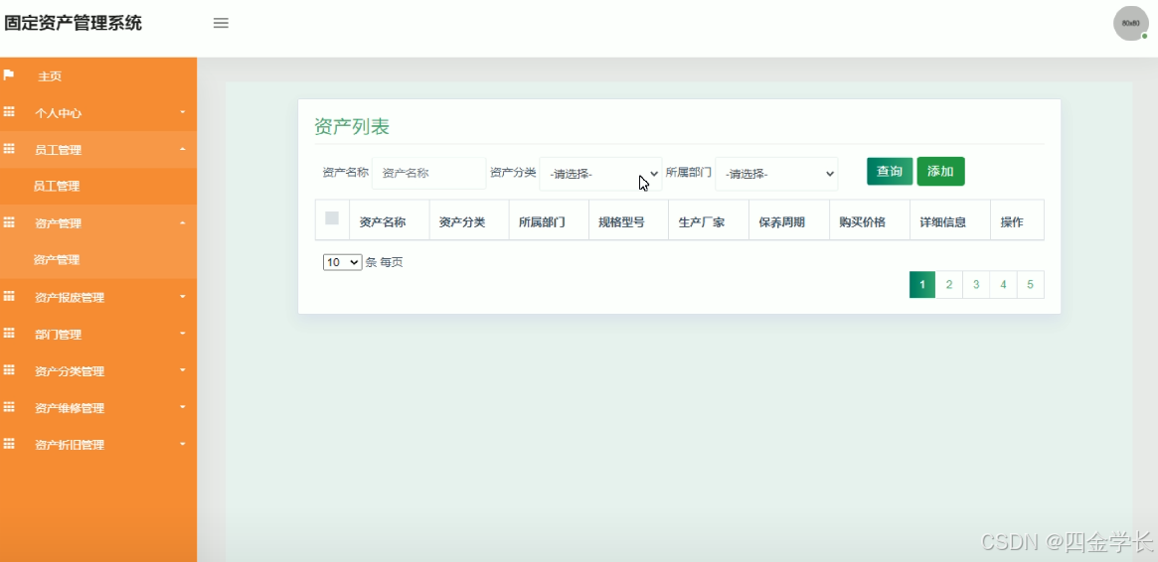
Task: Open the 所属部门 dropdown filter
Action: pyautogui.click(x=776, y=174)
